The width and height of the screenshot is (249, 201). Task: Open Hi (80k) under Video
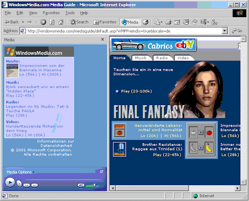37,135
